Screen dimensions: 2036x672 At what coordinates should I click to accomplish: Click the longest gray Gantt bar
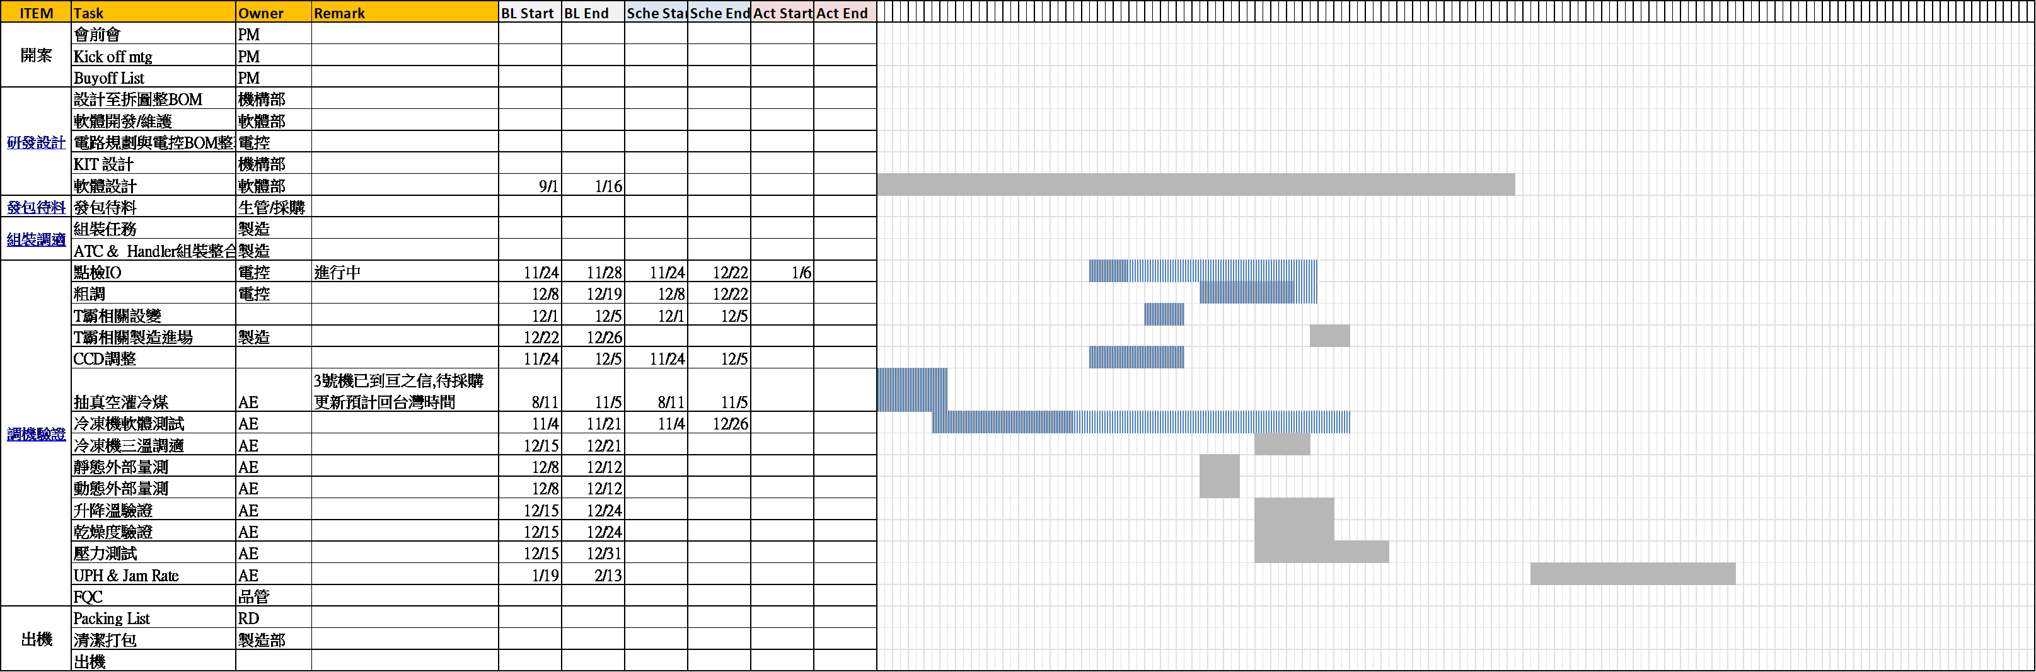pos(1195,185)
